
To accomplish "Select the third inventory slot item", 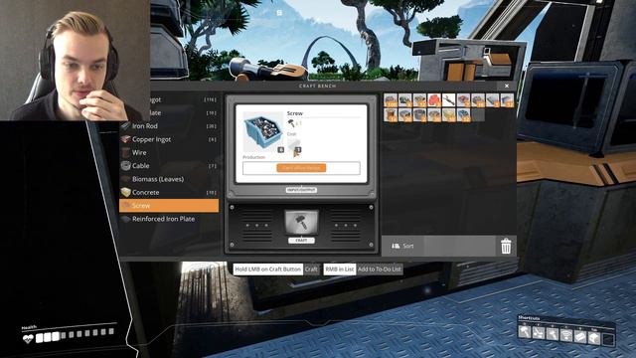I will 419,100.
